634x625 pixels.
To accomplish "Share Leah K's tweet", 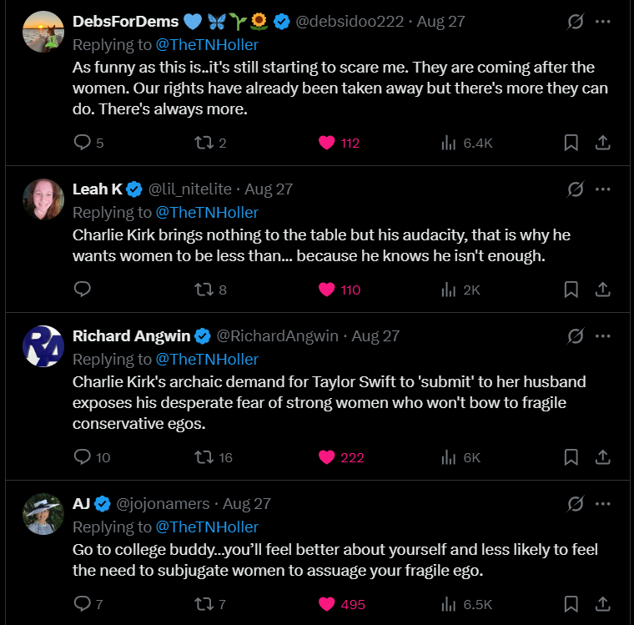I will tap(602, 290).
